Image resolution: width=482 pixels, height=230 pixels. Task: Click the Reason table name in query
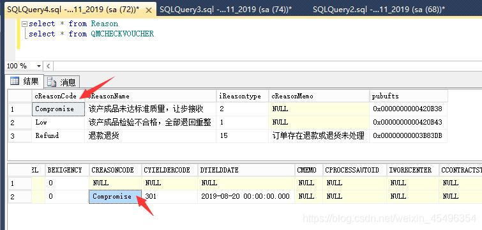click(105, 24)
